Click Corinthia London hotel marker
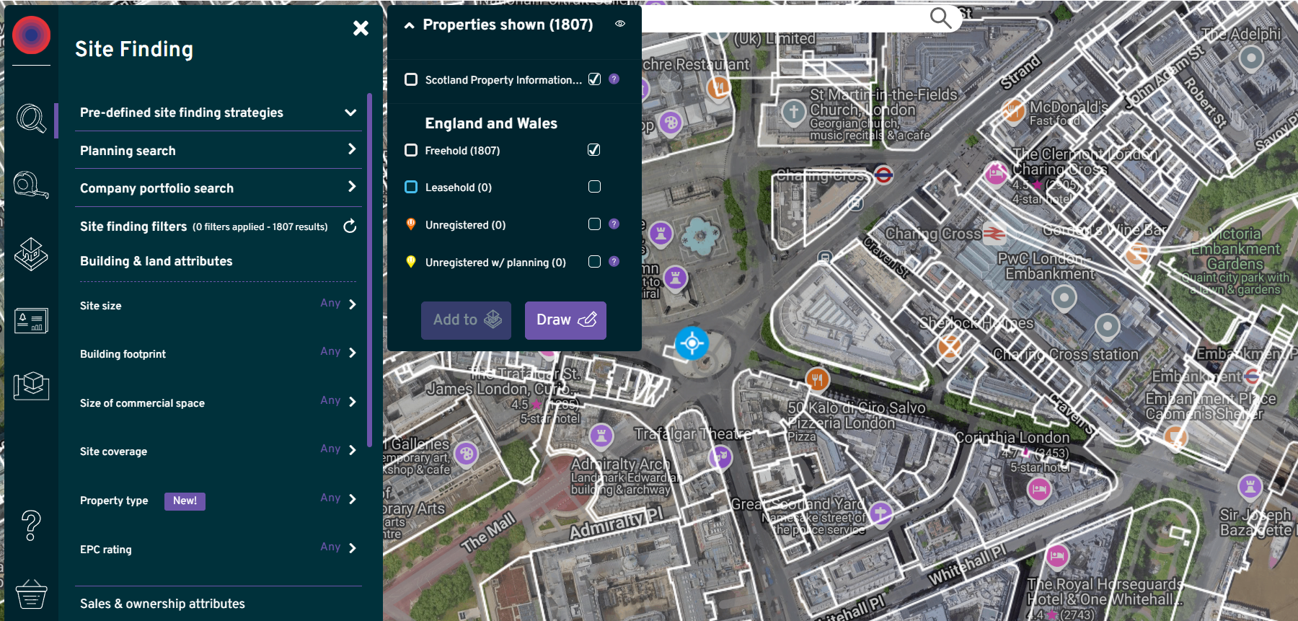The height and width of the screenshot is (621, 1298). coord(1039,490)
